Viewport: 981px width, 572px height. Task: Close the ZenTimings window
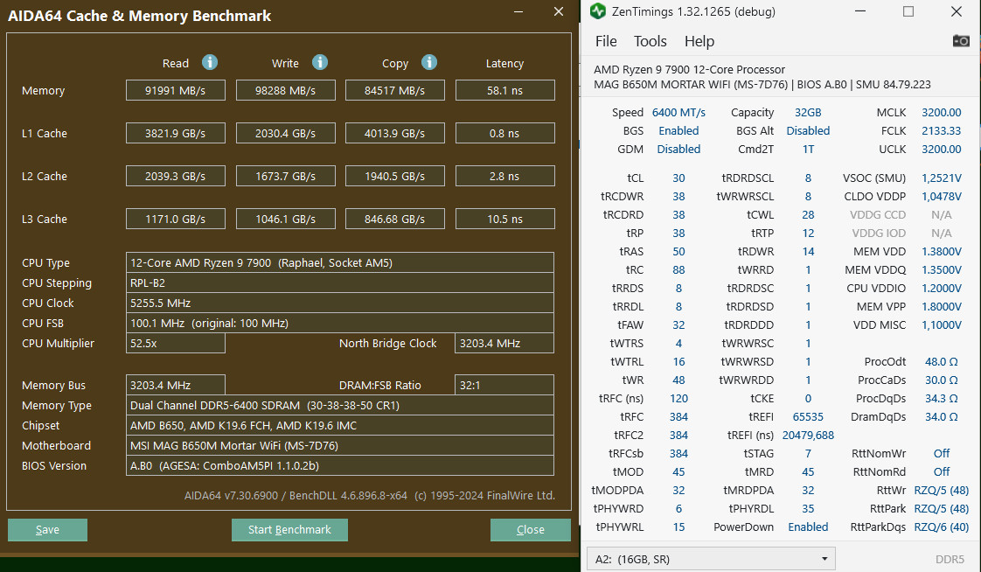(957, 11)
